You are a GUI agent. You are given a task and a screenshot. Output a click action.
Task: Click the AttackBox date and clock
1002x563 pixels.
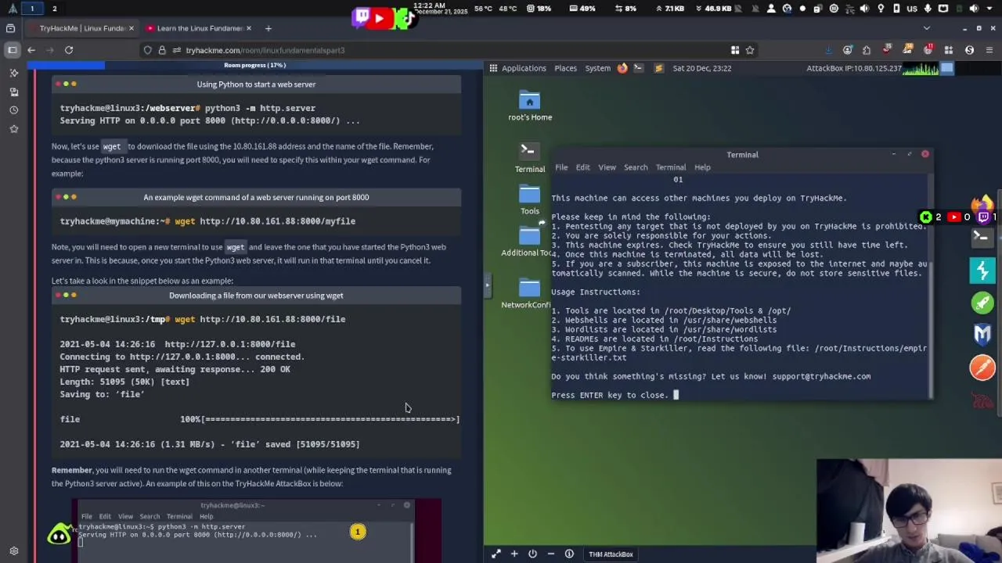pyautogui.click(x=701, y=68)
